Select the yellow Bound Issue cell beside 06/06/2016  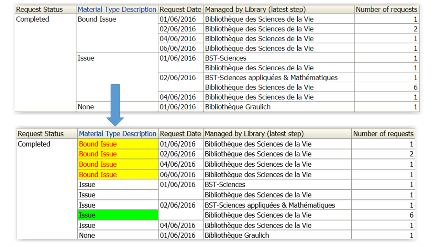click(118, 174)
